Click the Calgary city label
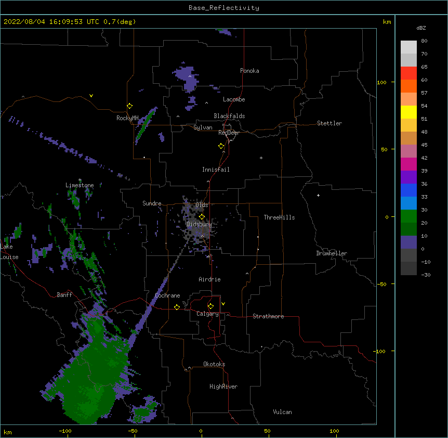 point(208,314)
